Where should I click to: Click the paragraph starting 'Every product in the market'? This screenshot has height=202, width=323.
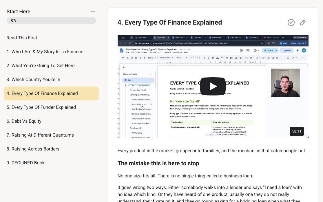click(x=212, y=151)
